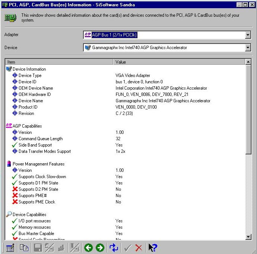Click the value bus 1, device 0, function 0
Viewport: 257px width, 254px height.
click(139, 81)
